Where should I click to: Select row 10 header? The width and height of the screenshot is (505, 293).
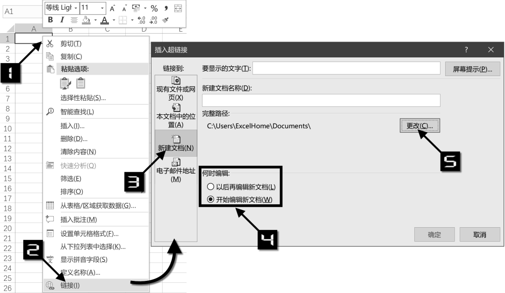[7, 129]
